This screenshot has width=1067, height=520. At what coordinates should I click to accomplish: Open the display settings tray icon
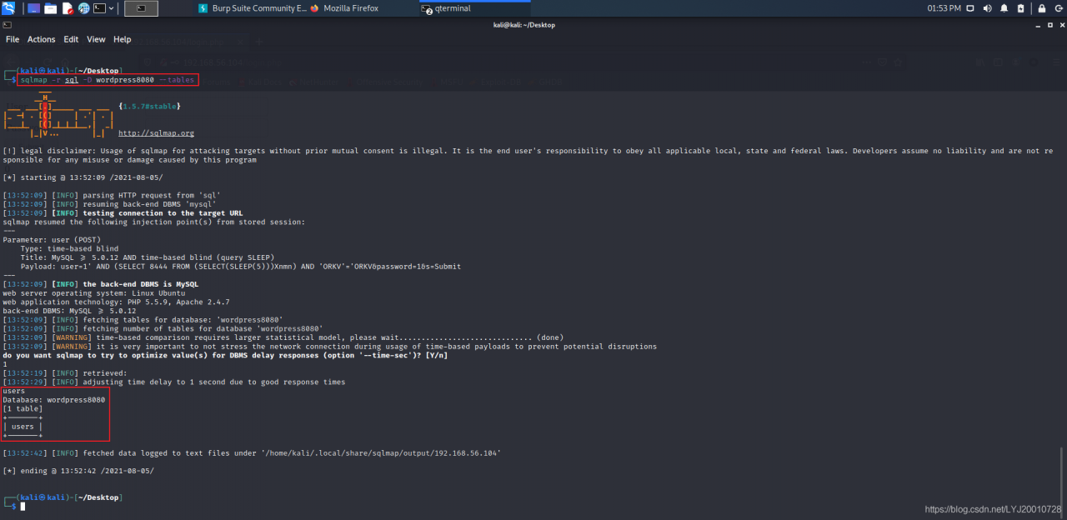pos(971,8)
